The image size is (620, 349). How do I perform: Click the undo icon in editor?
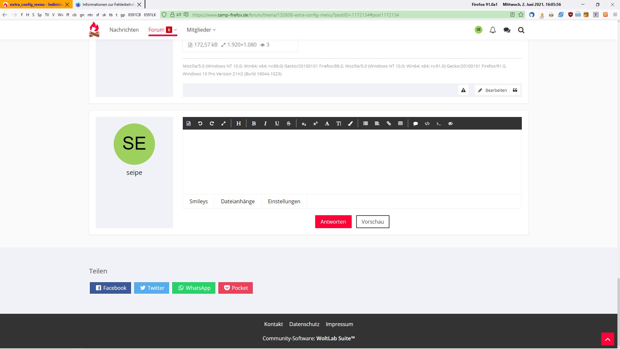pos(200,123)
